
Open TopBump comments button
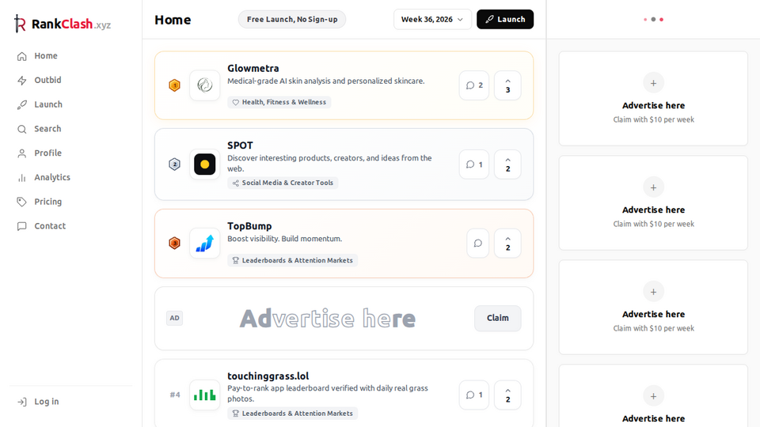pyautogui.click(x=478, y=243)
